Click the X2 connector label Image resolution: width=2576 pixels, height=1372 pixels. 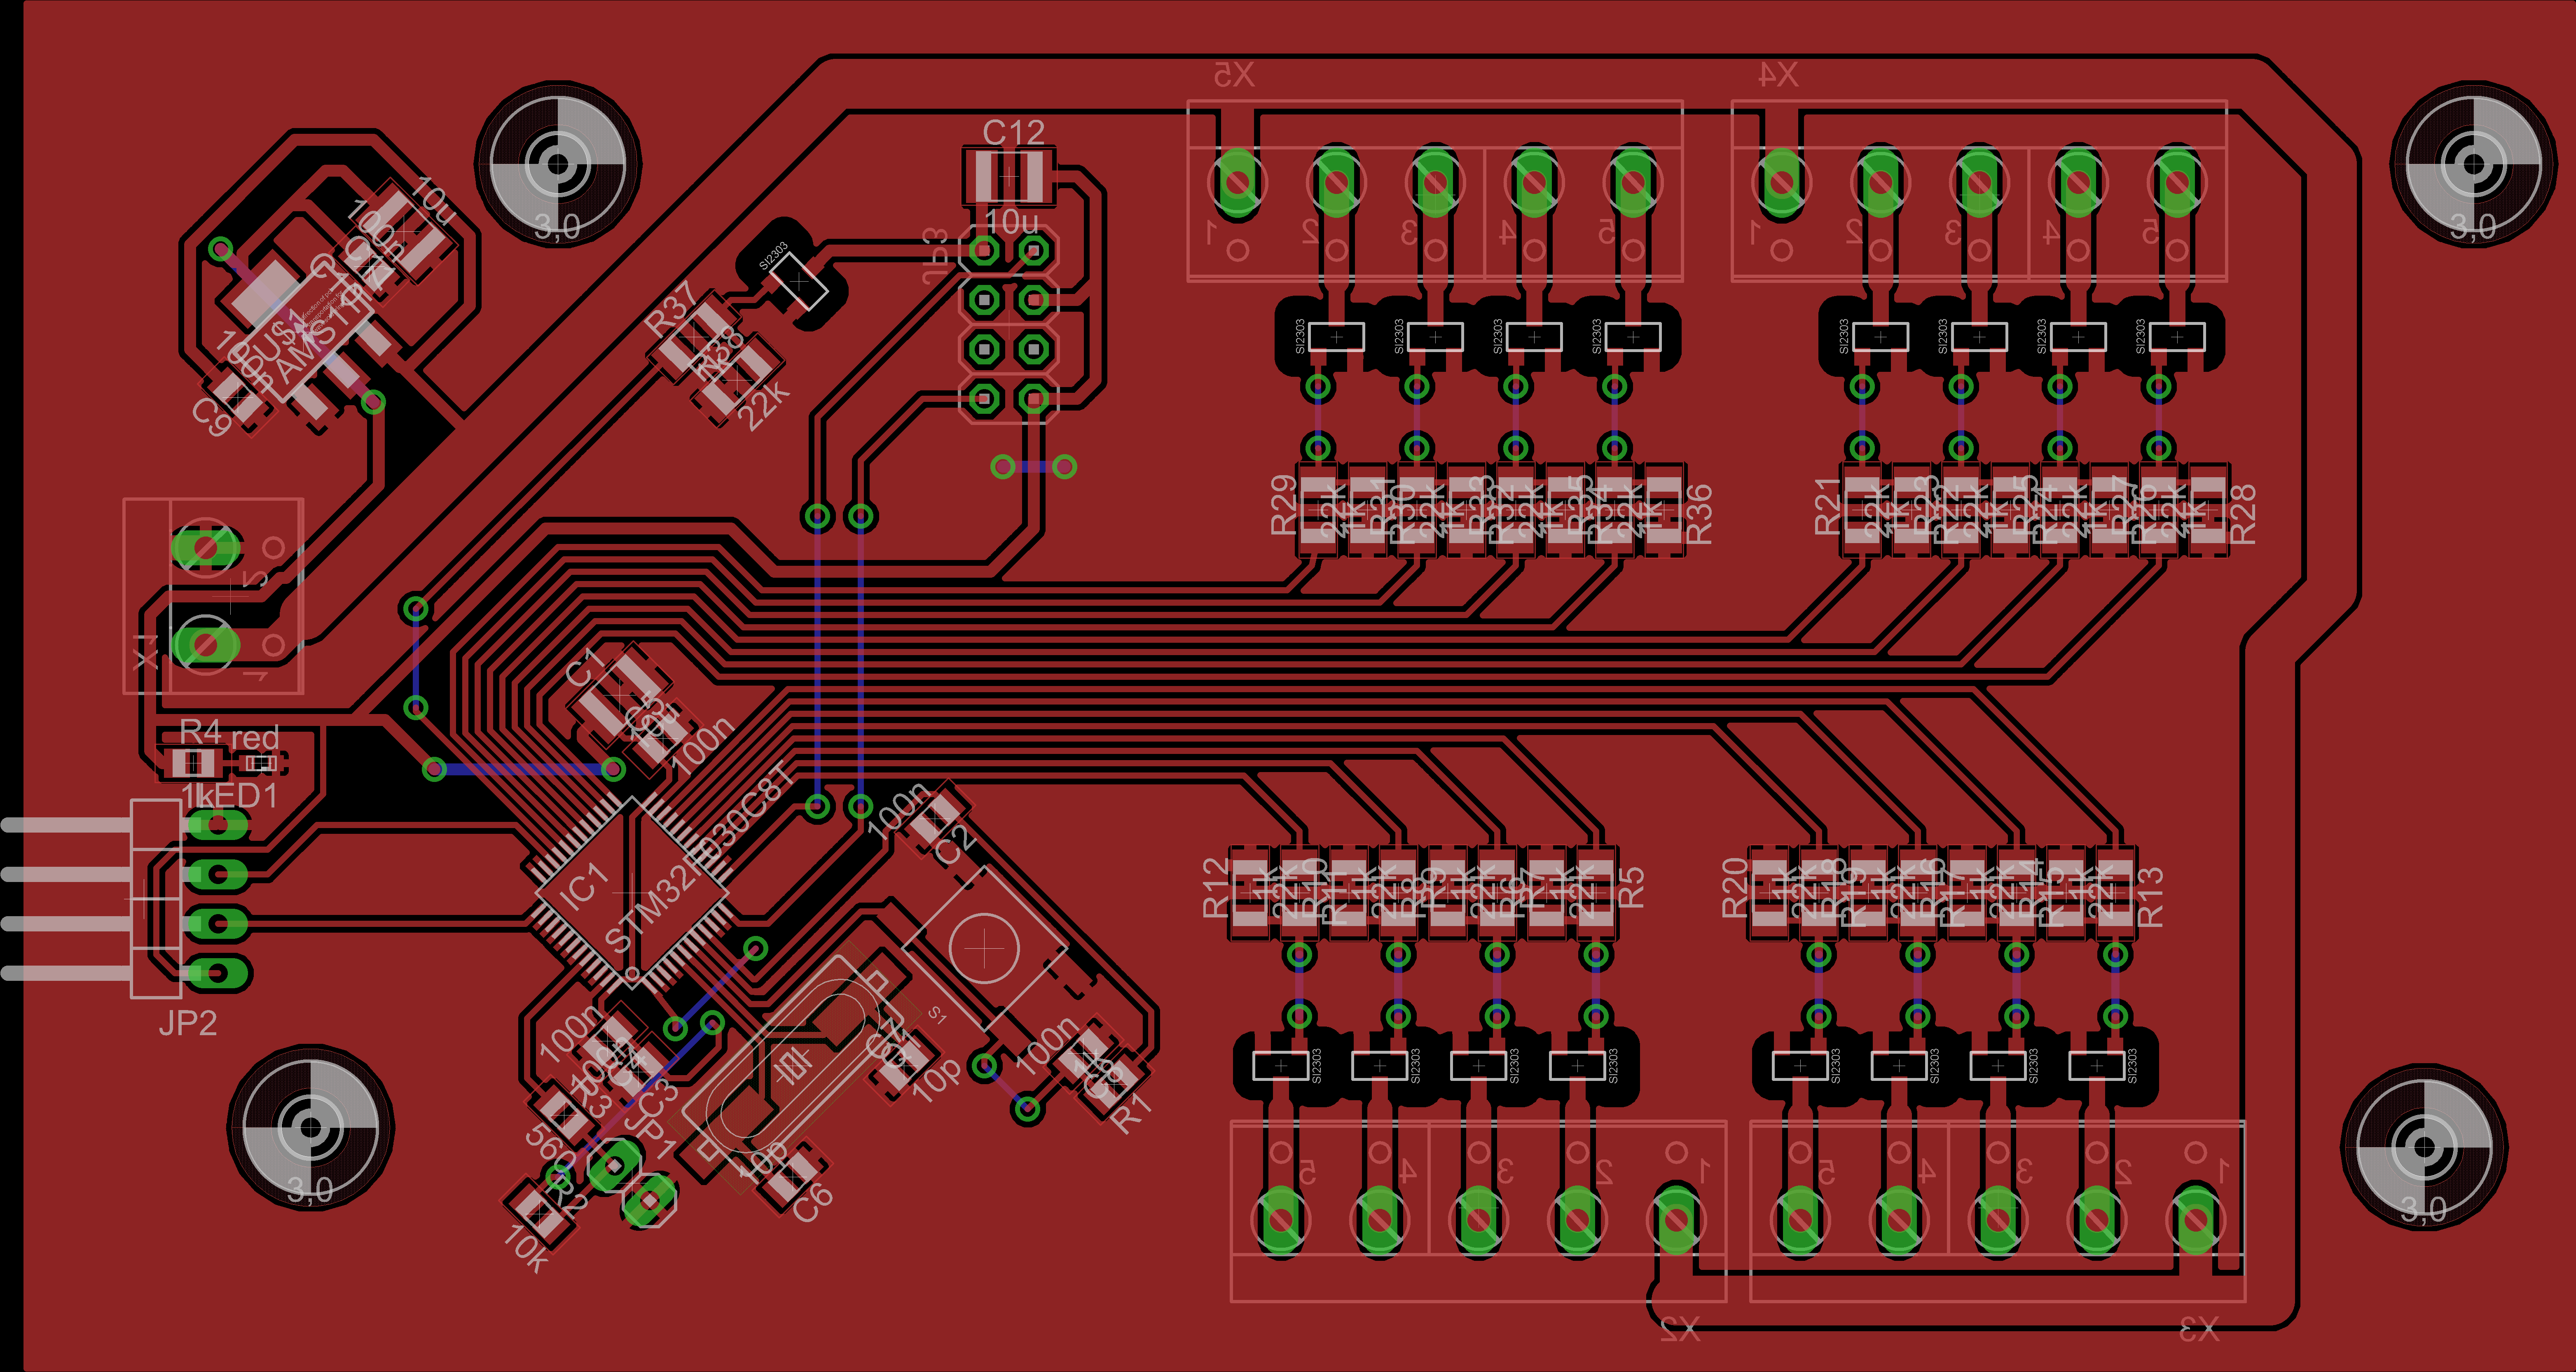pyautogui.click(x=1680, y=1329)
